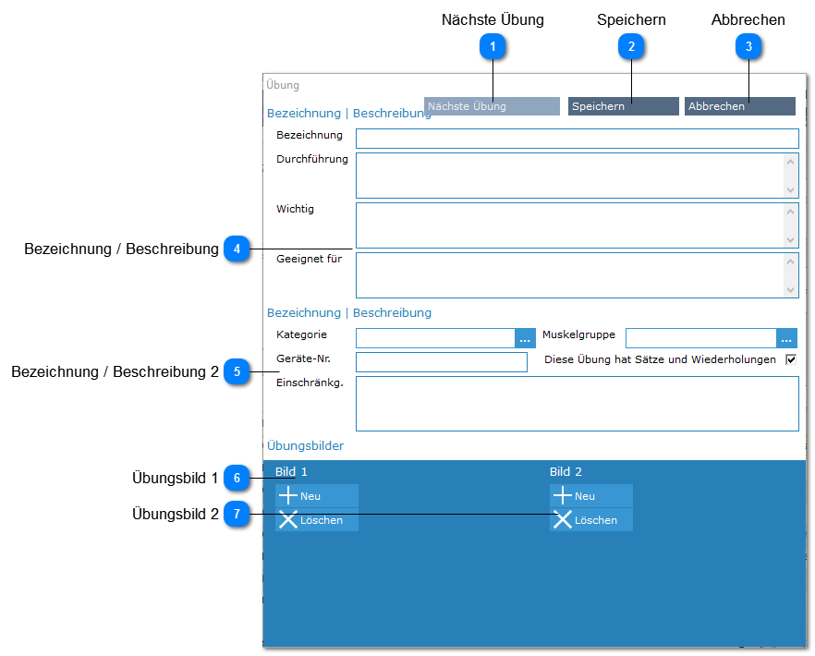Open the Kategorie picker ellipsis button
The height and width of the screenshot is (656, 815).
pyautogui.click(x=525, y=338)
